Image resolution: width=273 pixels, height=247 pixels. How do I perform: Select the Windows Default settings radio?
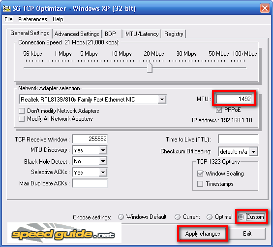(x=121, y=217)
